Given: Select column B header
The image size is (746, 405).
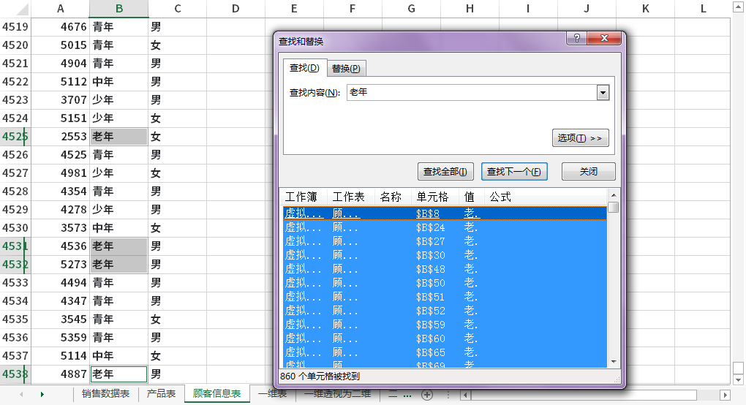Looking at the screenshot, I should point(119,9).
